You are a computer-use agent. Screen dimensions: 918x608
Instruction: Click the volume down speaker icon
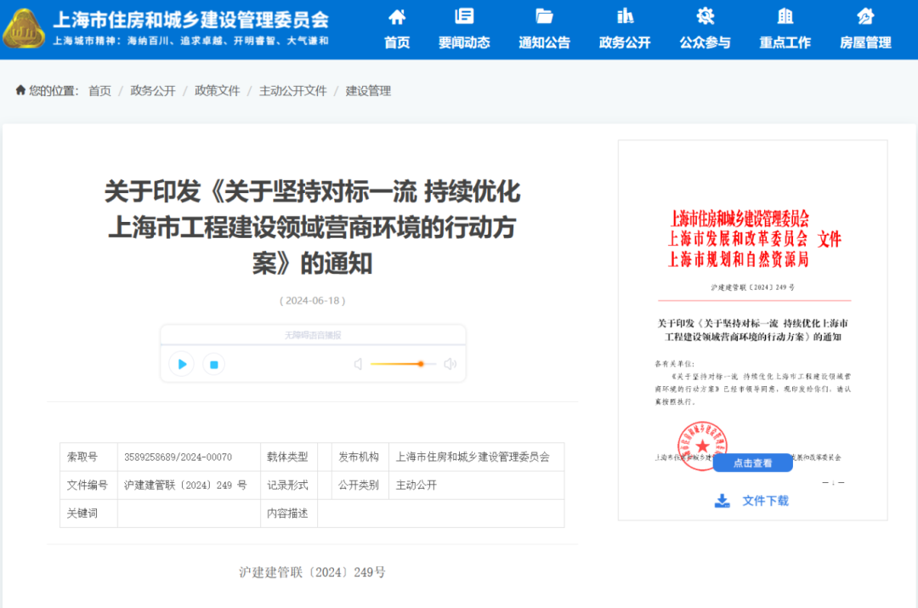coord(358,364)
